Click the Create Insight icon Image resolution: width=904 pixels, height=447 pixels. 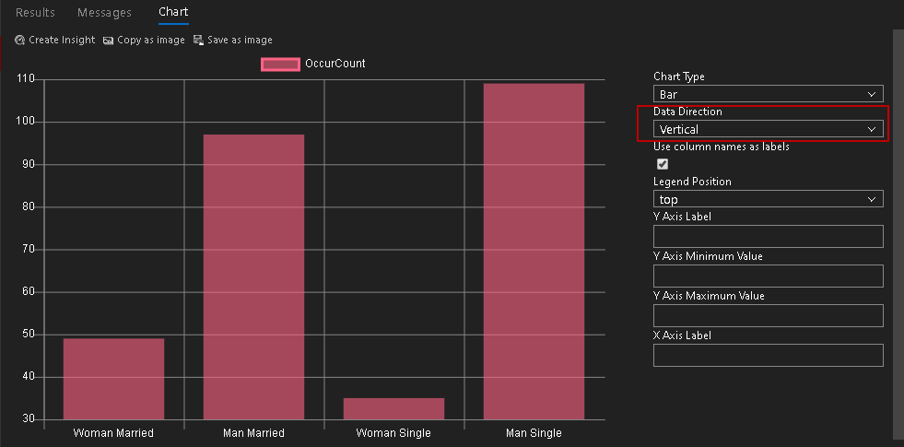20,41
